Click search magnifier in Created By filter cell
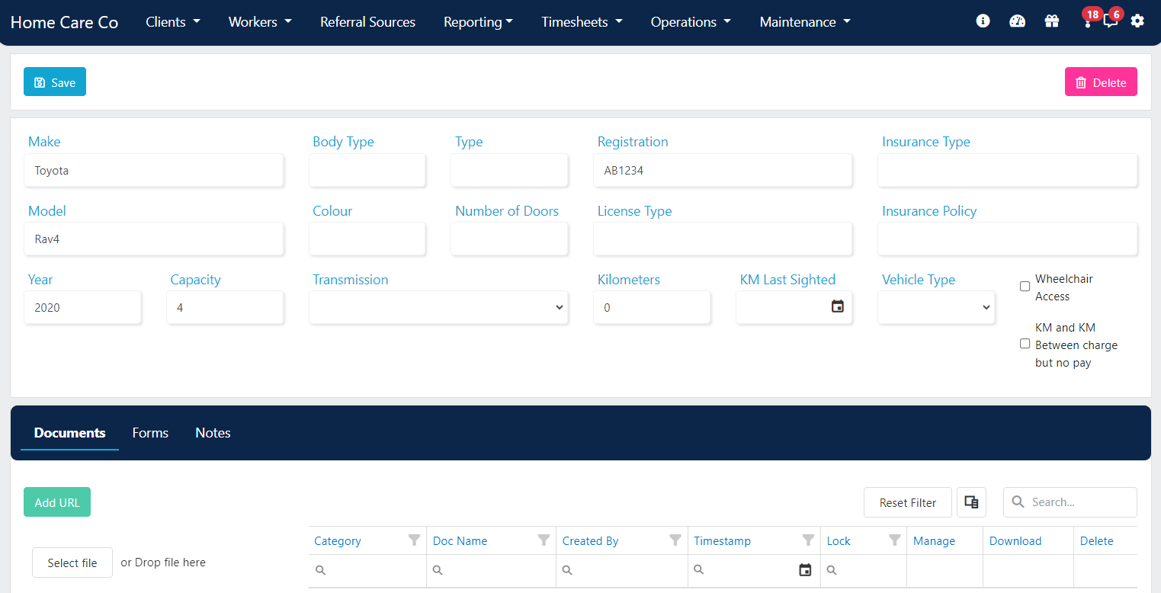The image size is (1161, 593). click(x=567, y=570)
